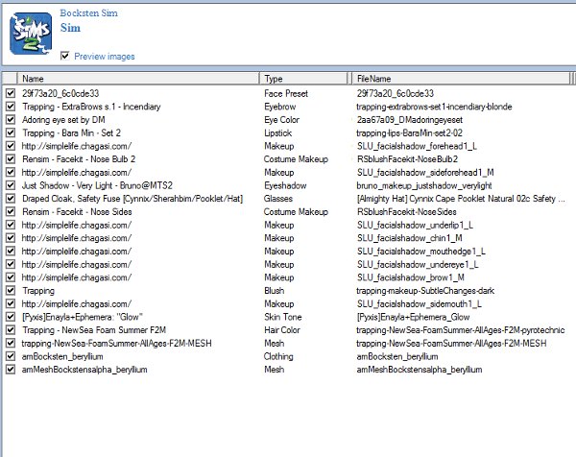
Task: Select file SLU_facialshadow_forehead1_L
Action: coord(417,146)
